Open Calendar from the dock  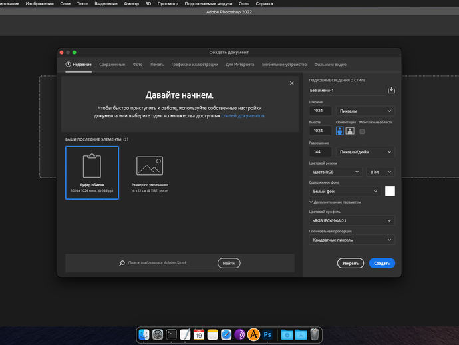click(x=199, y=334)
